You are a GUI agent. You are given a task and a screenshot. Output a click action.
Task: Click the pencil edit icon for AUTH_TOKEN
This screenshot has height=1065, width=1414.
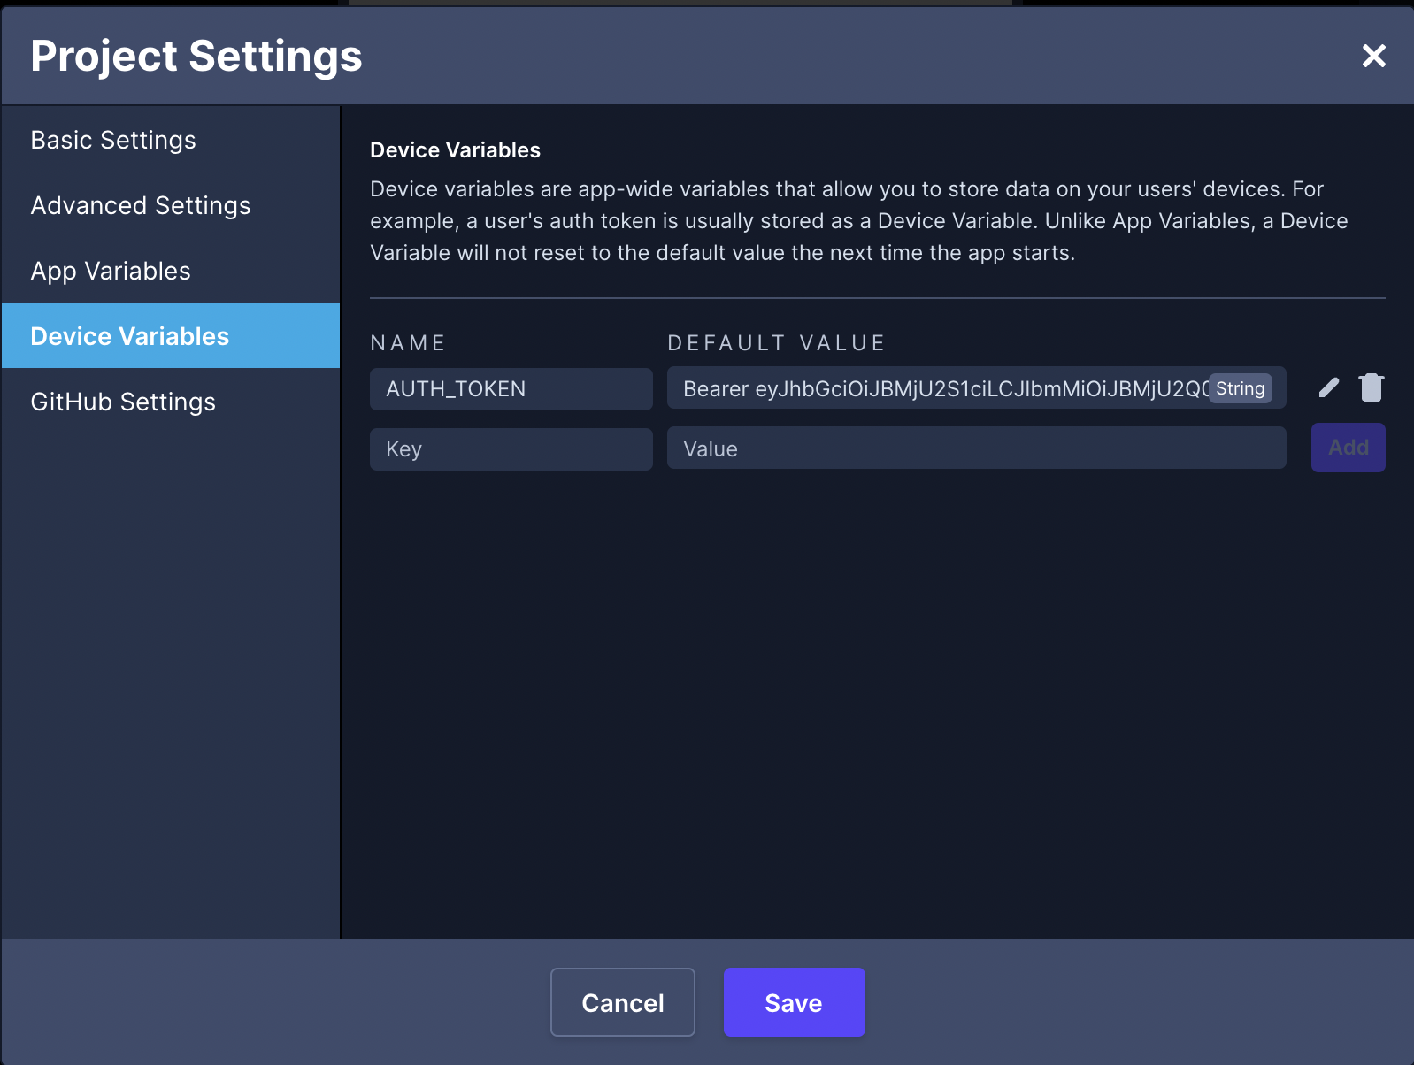[x=1328, y=388]
